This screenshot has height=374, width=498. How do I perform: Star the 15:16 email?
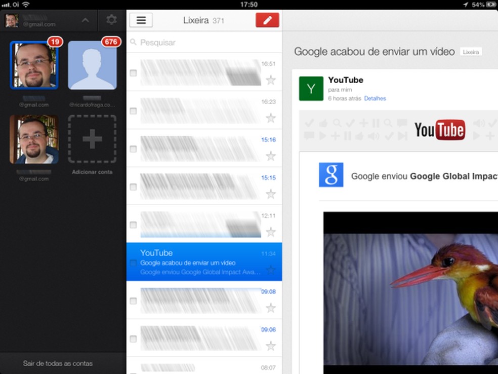271,156
